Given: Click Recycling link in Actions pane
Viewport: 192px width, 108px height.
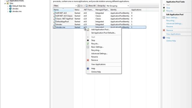Looking at the screenshot, I should [171, 21].
